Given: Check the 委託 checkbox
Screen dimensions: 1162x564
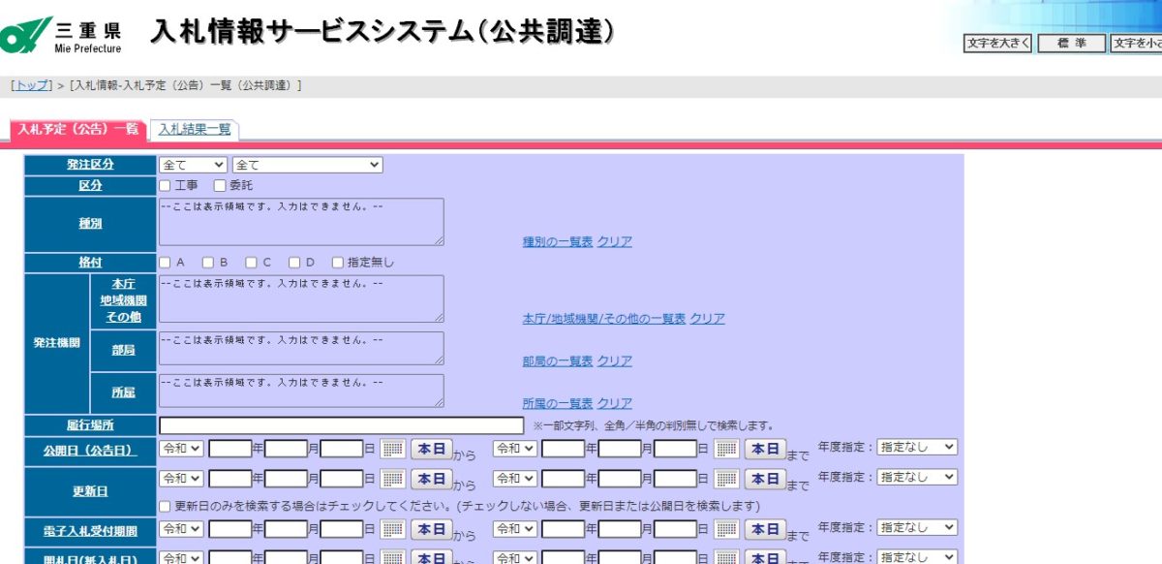Looking at the screenshot, I should (x=220, y=185).
